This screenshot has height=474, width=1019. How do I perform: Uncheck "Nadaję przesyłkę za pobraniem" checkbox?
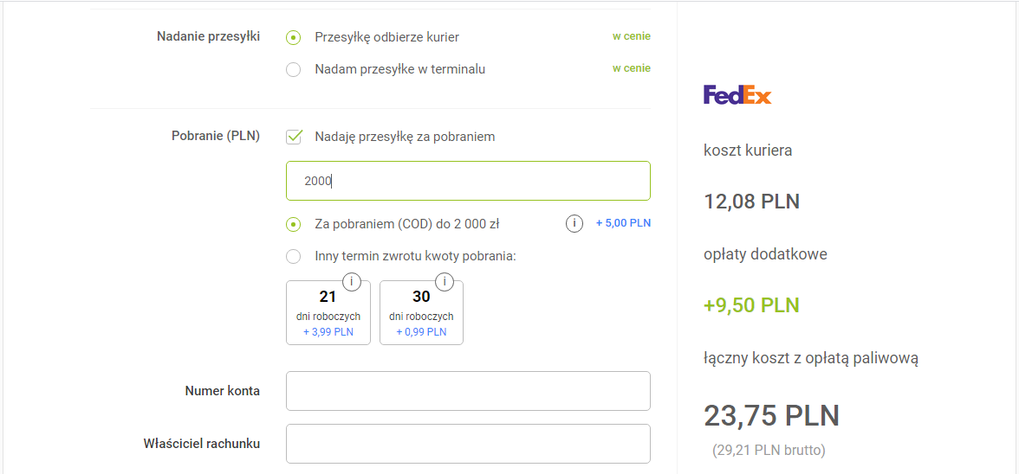coord(294,137)
